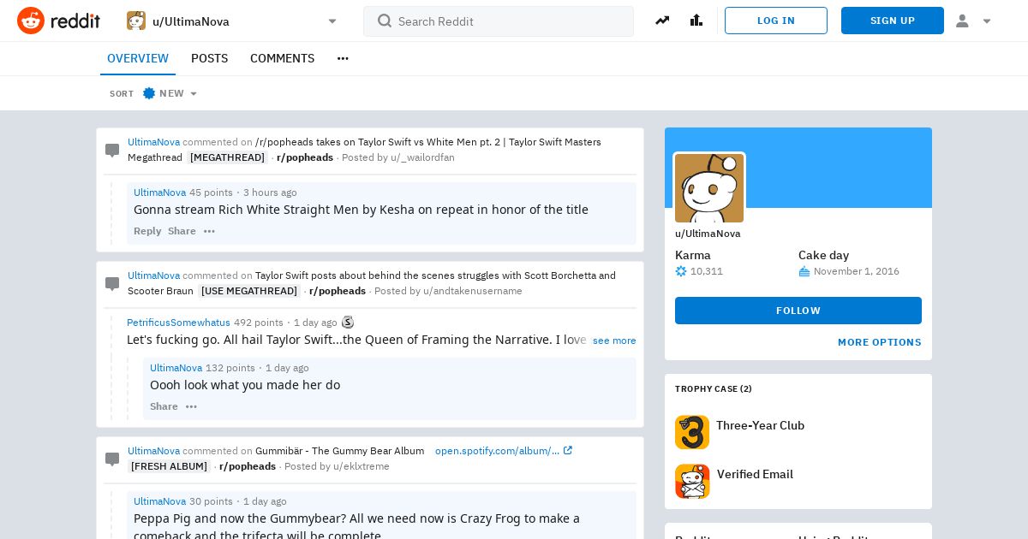Image resolution: width=1028 pixels, height=539 pixels.
Task: Expand the u/UltimaNova community selector dropdown arrow
Action: coord(332,21)
